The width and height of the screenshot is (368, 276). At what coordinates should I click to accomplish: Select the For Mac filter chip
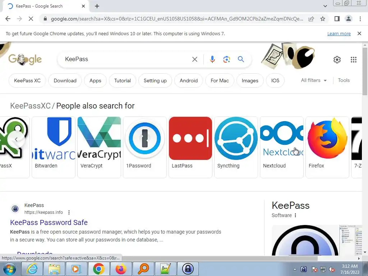[x=220, y=80]
